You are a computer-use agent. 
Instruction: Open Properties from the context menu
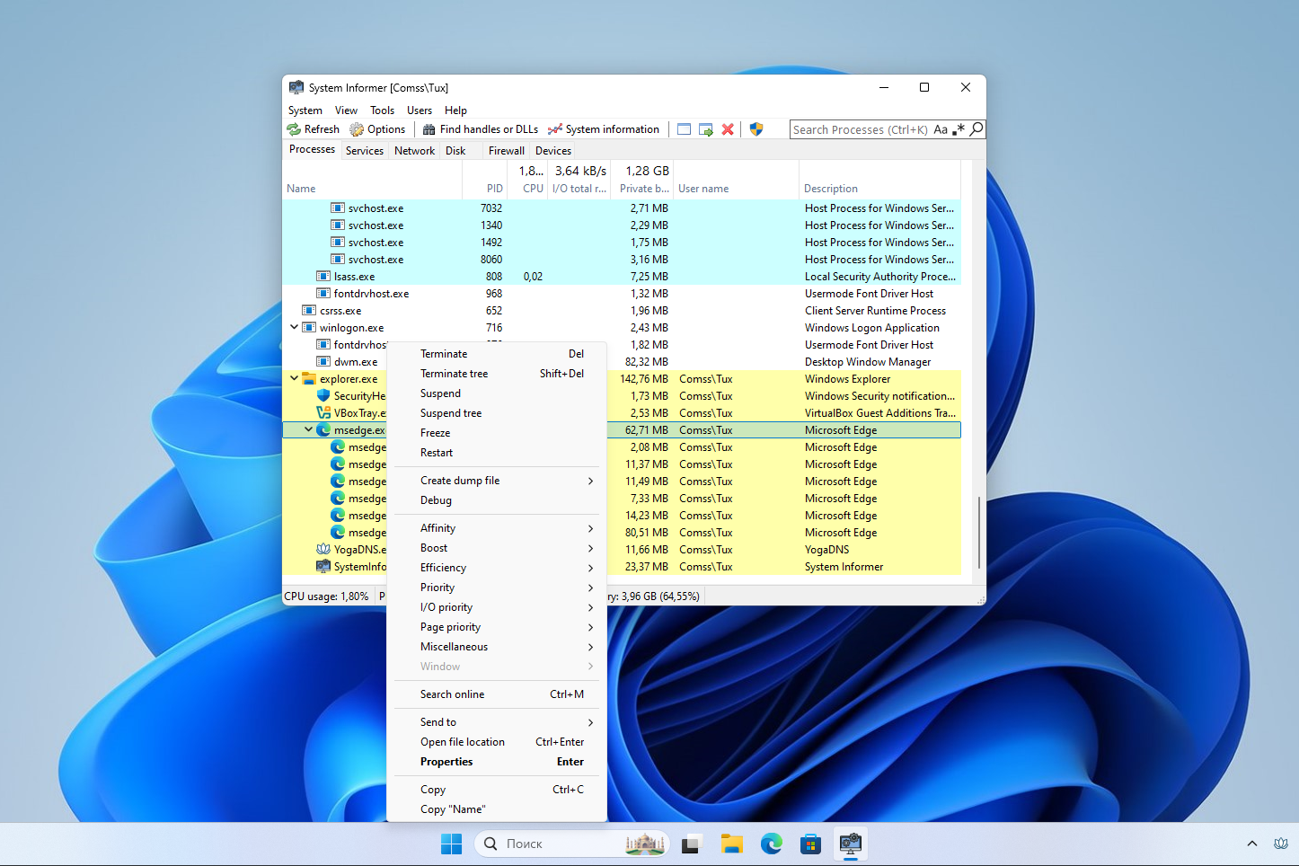pyautogui.click(x=497, y=762)
